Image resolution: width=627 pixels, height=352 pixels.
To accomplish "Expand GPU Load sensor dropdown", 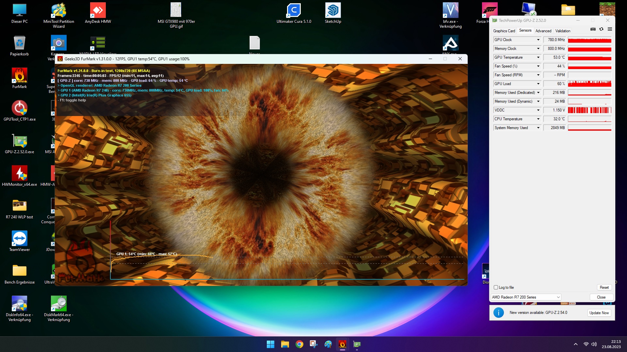I will (x=538, y=84).
